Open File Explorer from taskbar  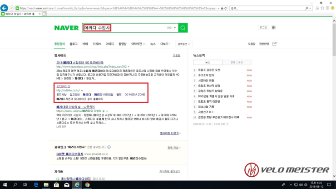pyautogui.click(x=46, y=185)
